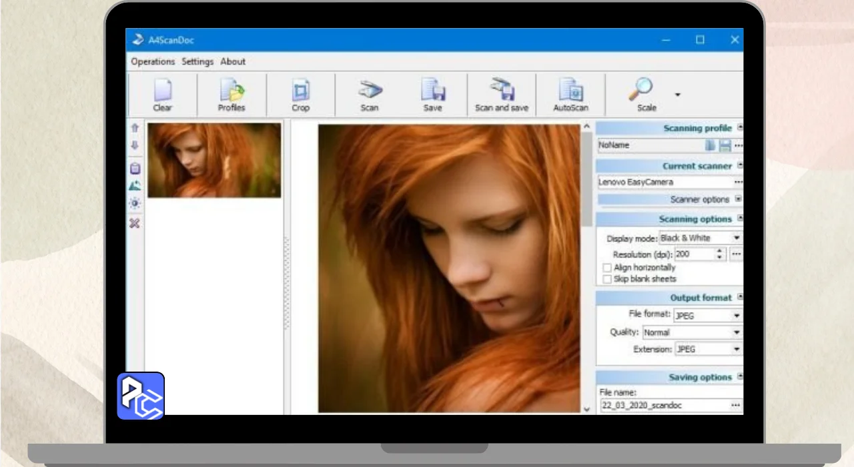Enable the Align horizontally checkbox
Image resolution: width=854 pixels, height=467 pixels.
pyautogui.click(x=607, y=268)
